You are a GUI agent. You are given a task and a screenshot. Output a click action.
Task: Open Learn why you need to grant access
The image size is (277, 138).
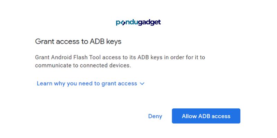[90, 83]
